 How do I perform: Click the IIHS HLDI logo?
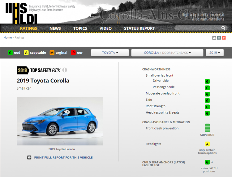[21, 13]
